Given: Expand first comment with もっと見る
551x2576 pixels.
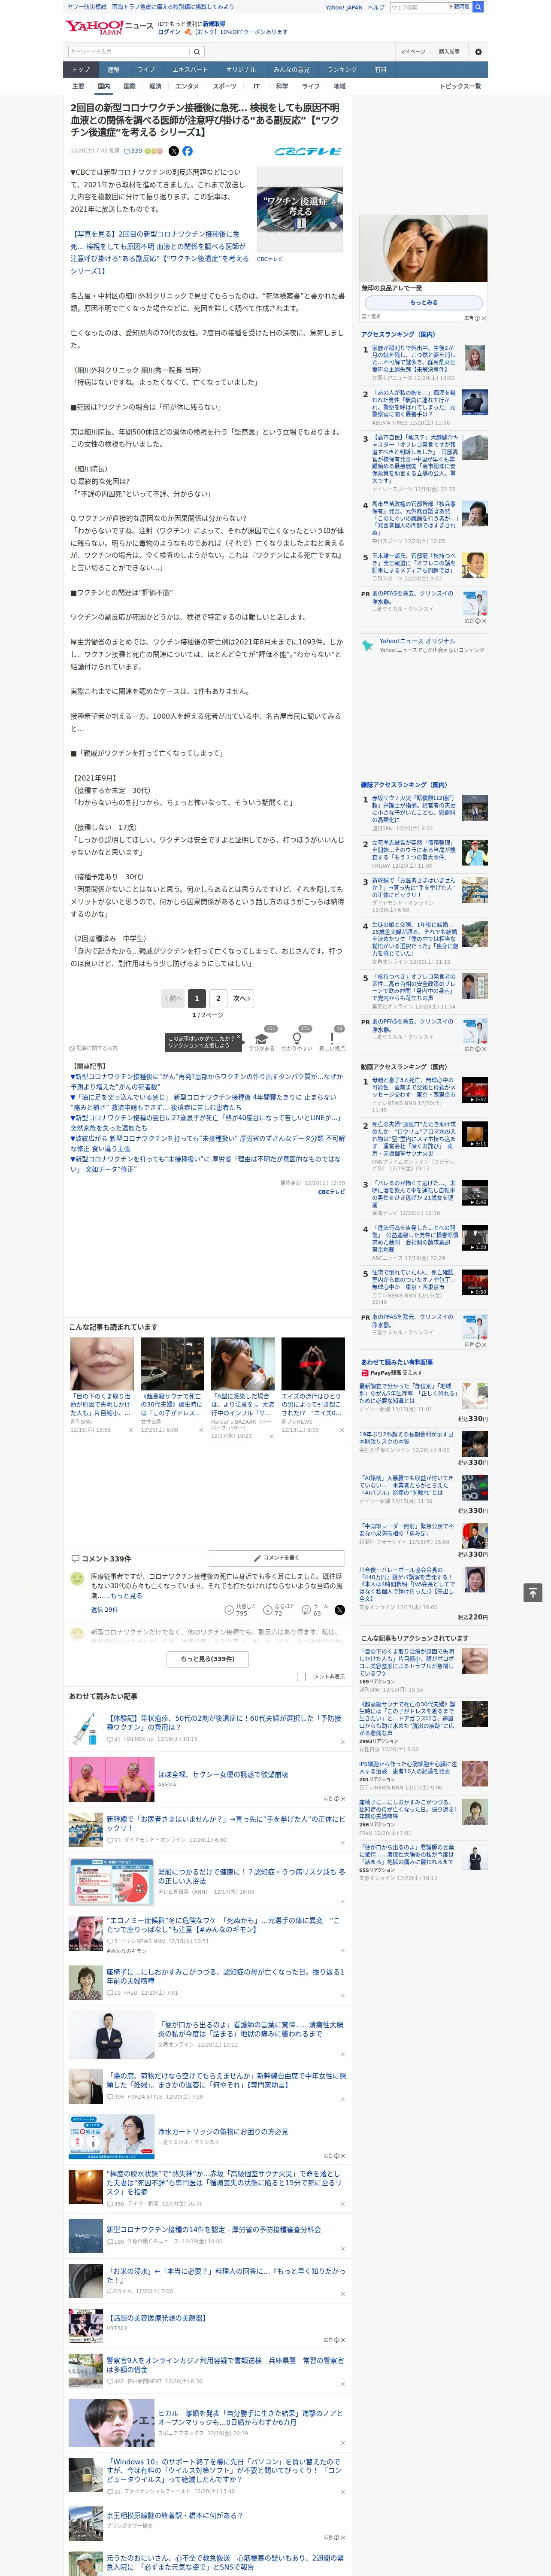Looking at the screenshot, I should click(126, 1596).
